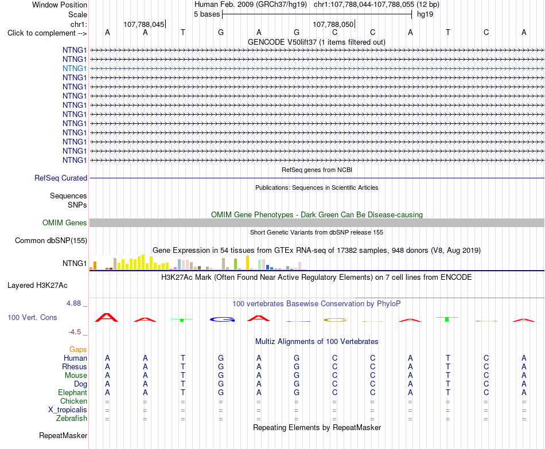Viewport: 545px width, 449px height.
Task: Click the Window Position label
Action: click(60, 5)
